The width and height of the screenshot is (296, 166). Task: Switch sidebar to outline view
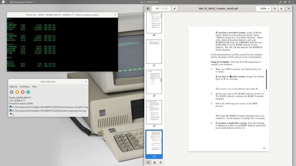point(154,162)
